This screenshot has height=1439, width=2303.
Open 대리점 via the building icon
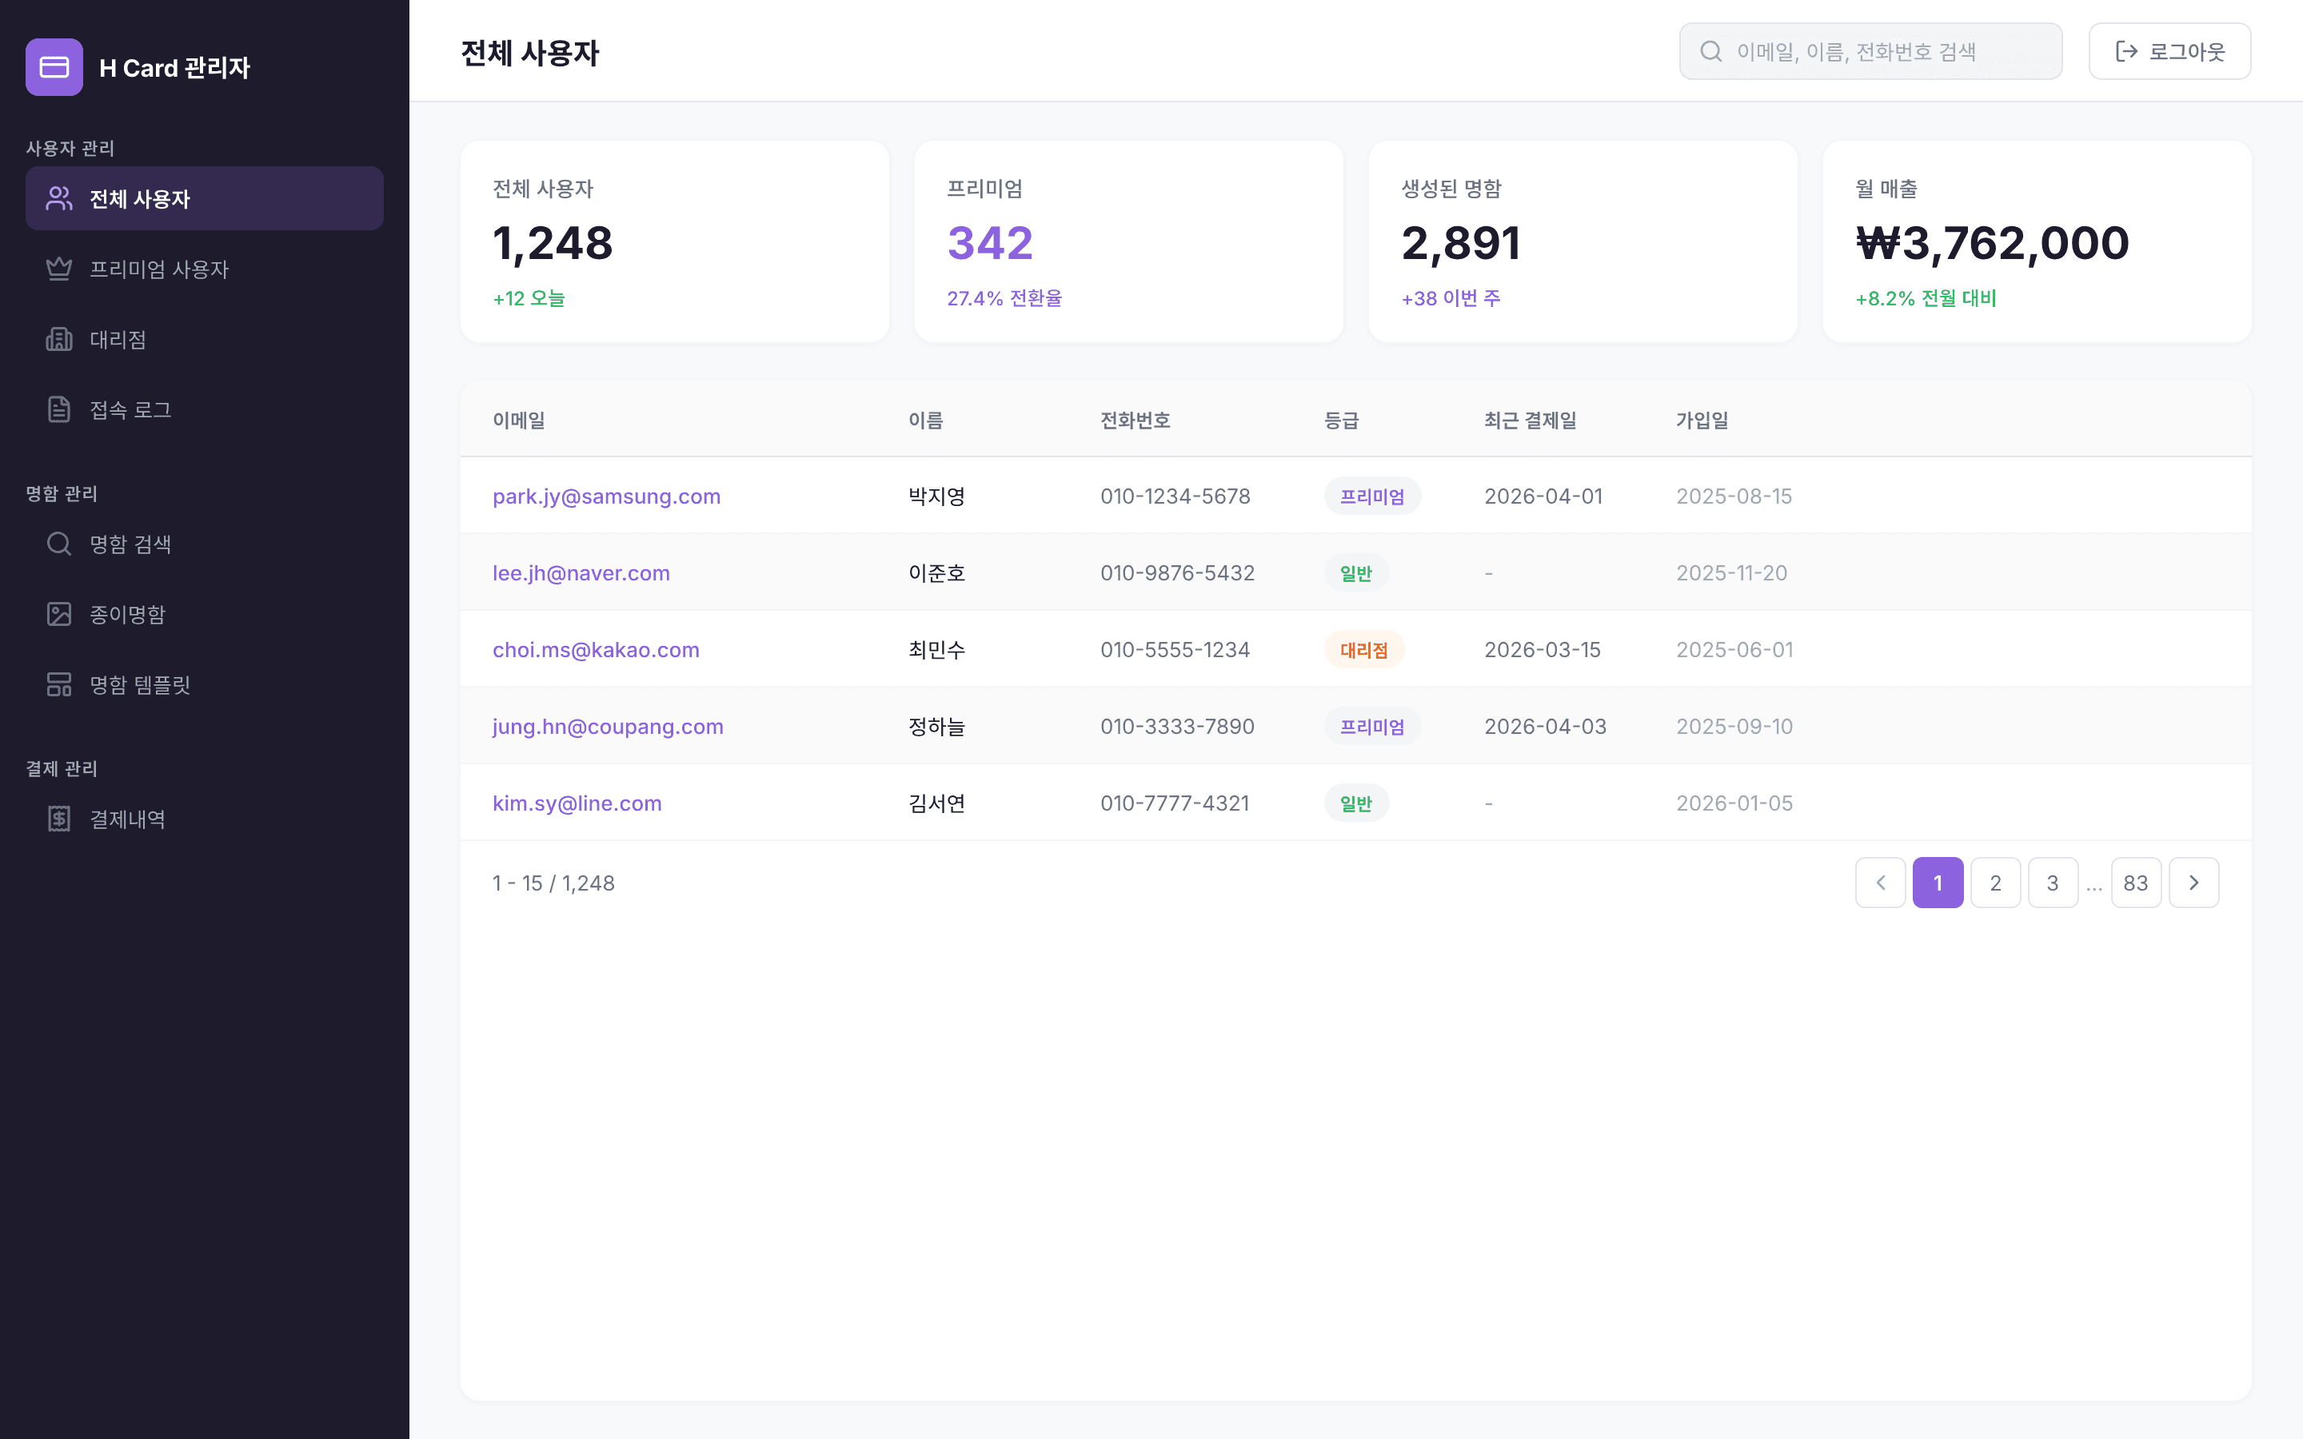58,340
